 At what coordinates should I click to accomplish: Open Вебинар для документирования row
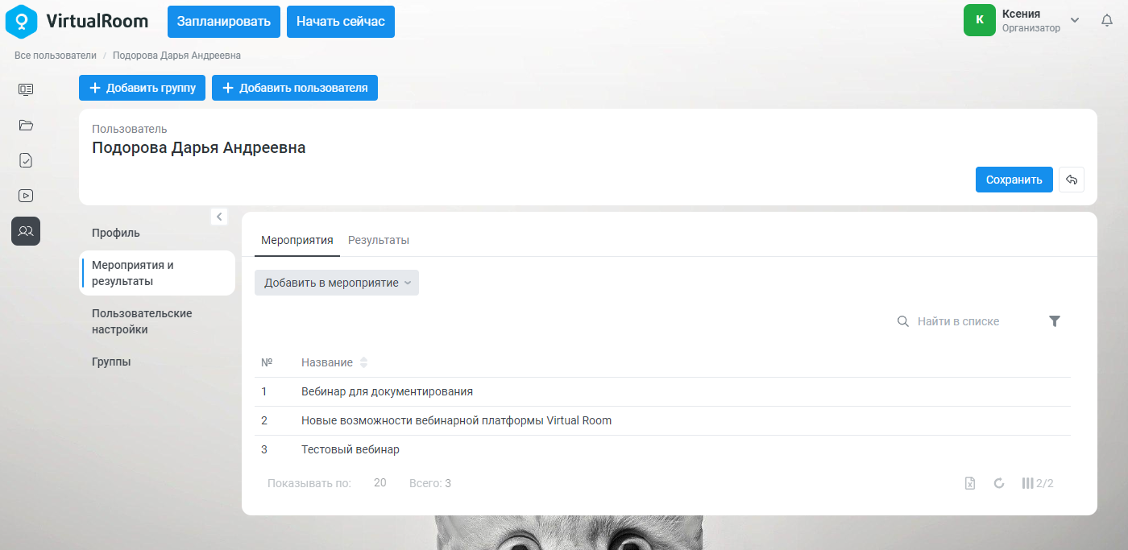[x=662, y=392]
